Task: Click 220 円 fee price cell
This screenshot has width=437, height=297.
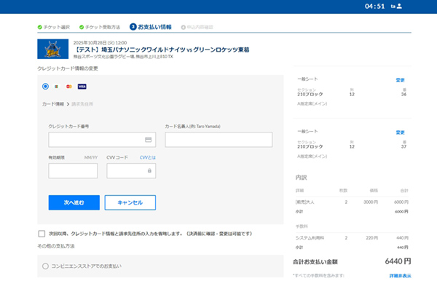Action: (x=371, y=238)
